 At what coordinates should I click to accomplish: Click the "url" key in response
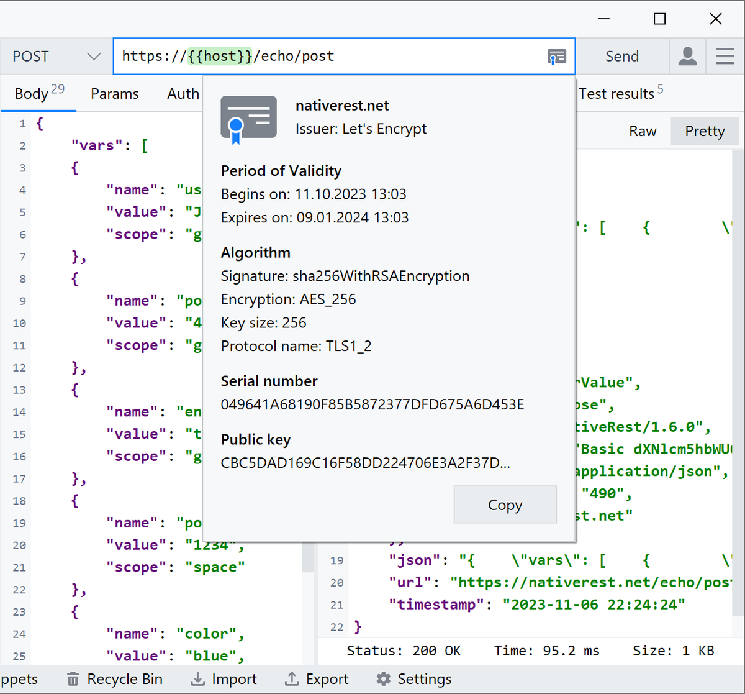tap(410, 582)
